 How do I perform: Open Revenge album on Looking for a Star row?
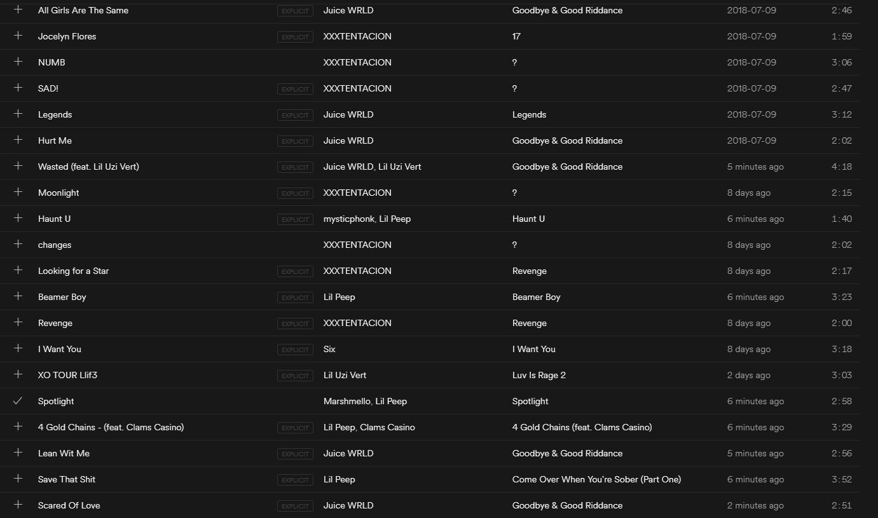coord(530,271)
